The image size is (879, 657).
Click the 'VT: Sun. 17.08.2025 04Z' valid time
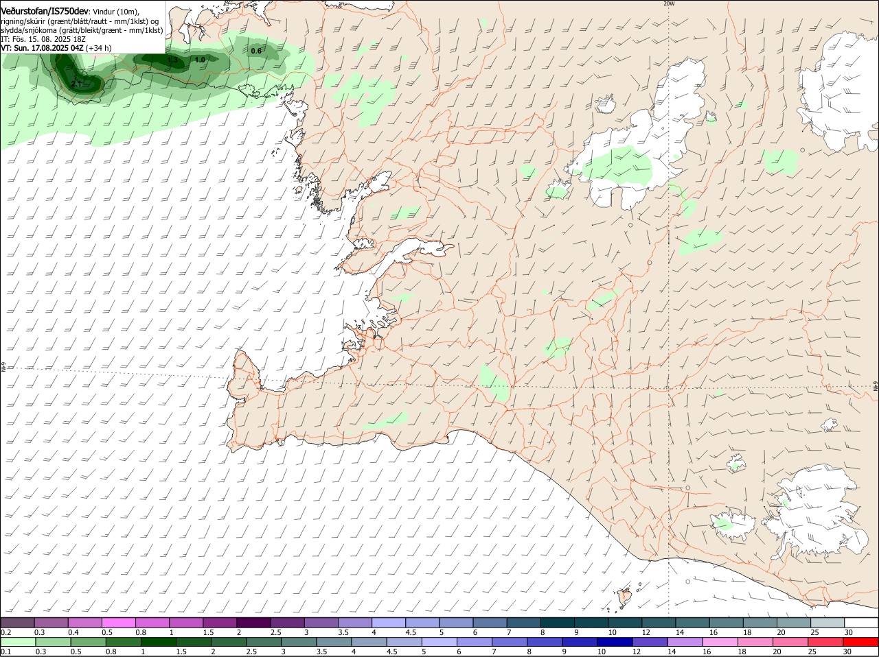coord(42,48)
